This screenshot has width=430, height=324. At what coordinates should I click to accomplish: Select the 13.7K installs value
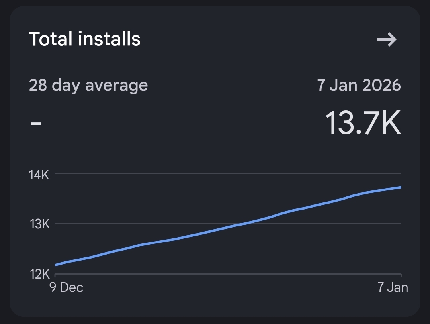363,123
